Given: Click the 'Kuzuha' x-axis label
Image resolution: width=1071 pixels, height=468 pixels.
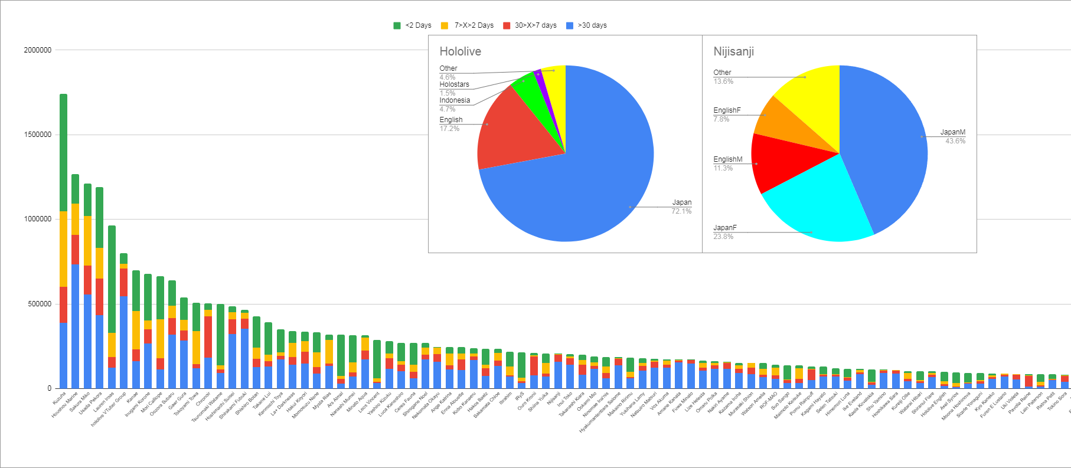Looking at the screenshot, I should tap(59, 398).
